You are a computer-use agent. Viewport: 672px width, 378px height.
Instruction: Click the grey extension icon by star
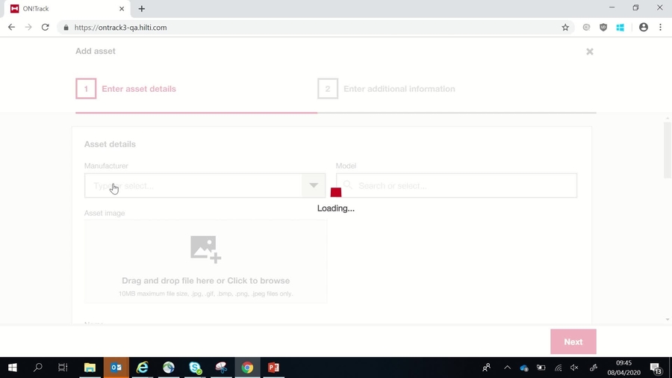pos(586,28)
